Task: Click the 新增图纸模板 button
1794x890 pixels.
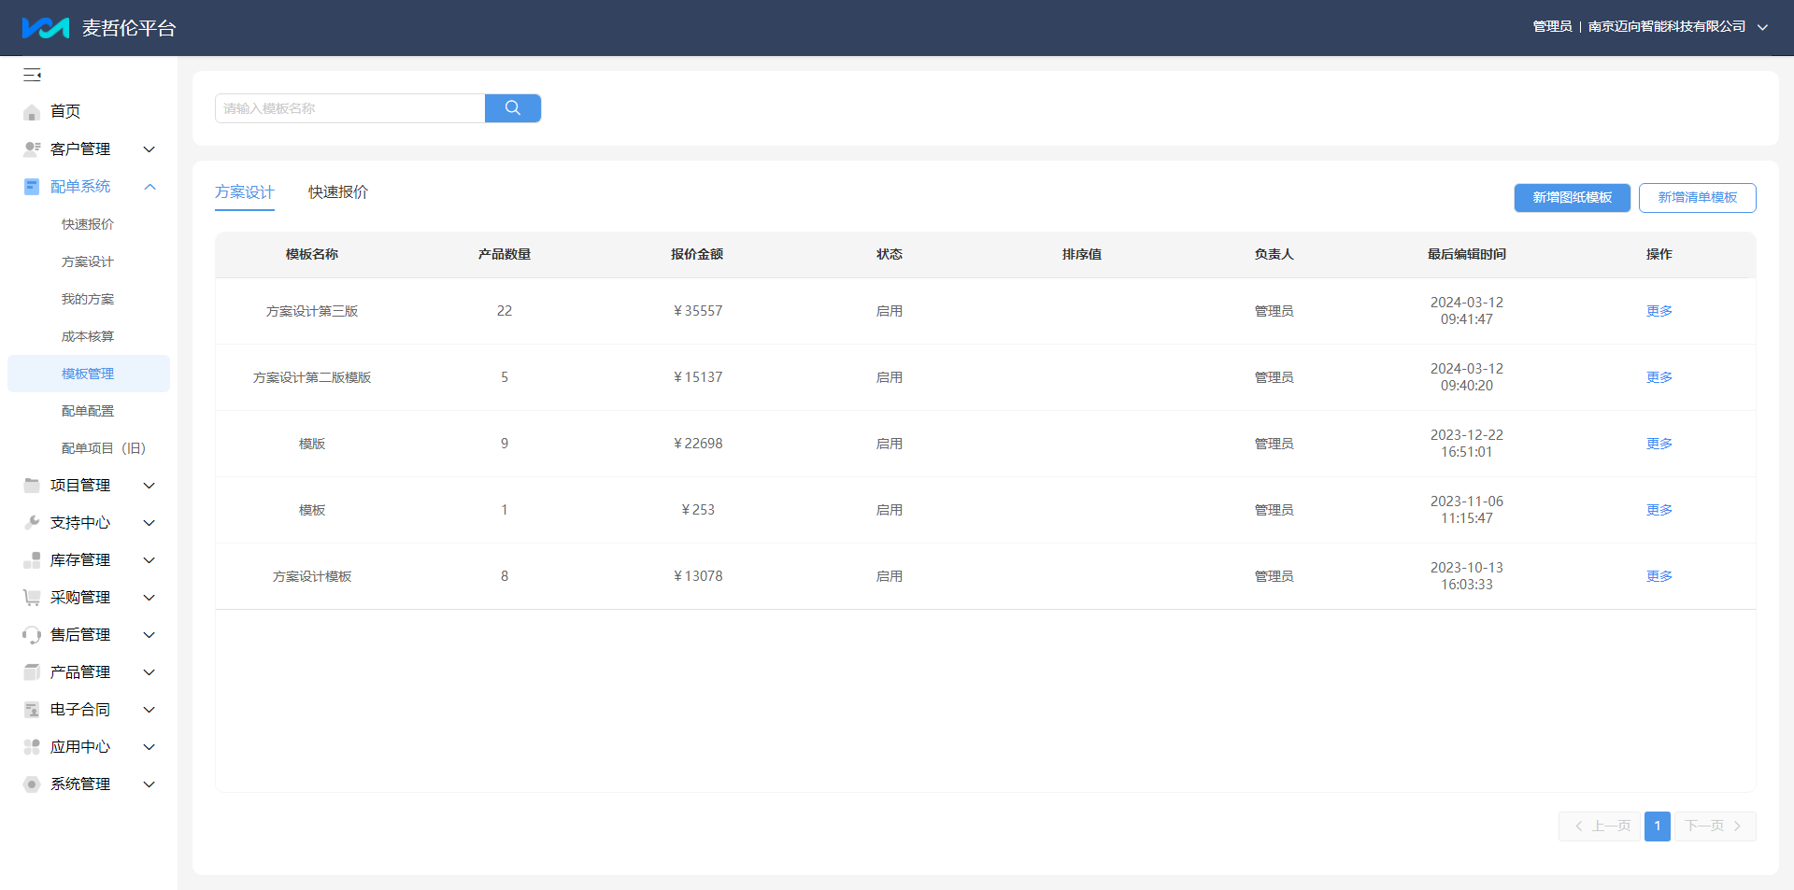Action: coord(1573,198)
